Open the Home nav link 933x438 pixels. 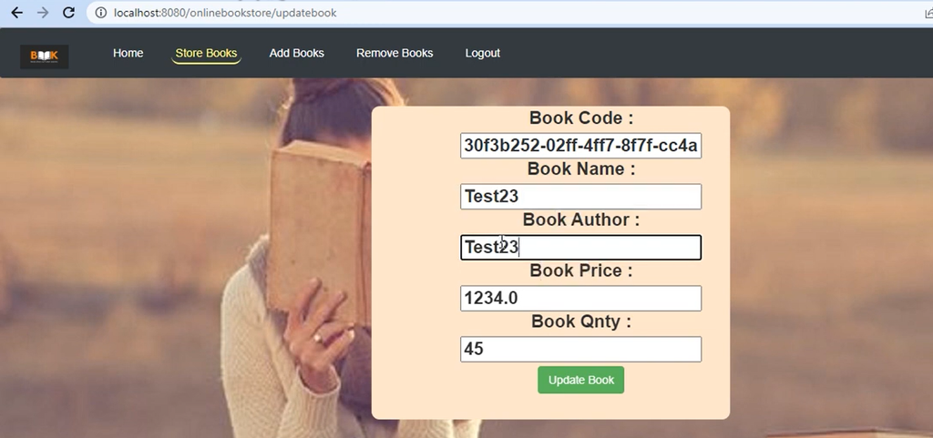[128, 53]
